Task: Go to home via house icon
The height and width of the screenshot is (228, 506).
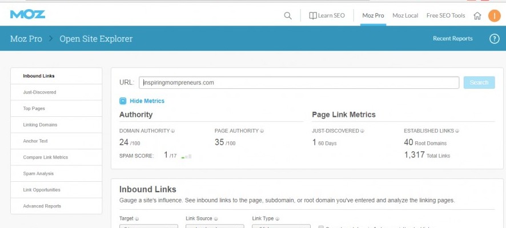Action: [x=477, y=16]
